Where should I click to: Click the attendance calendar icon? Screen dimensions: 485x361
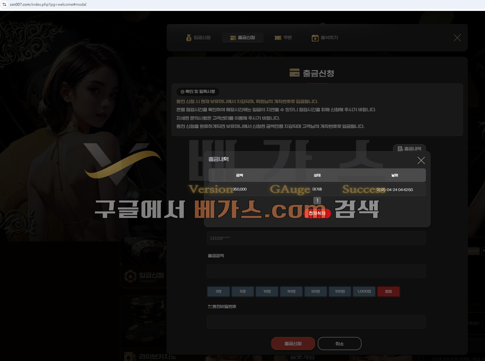pyautogui.click(x=315, y=38)
